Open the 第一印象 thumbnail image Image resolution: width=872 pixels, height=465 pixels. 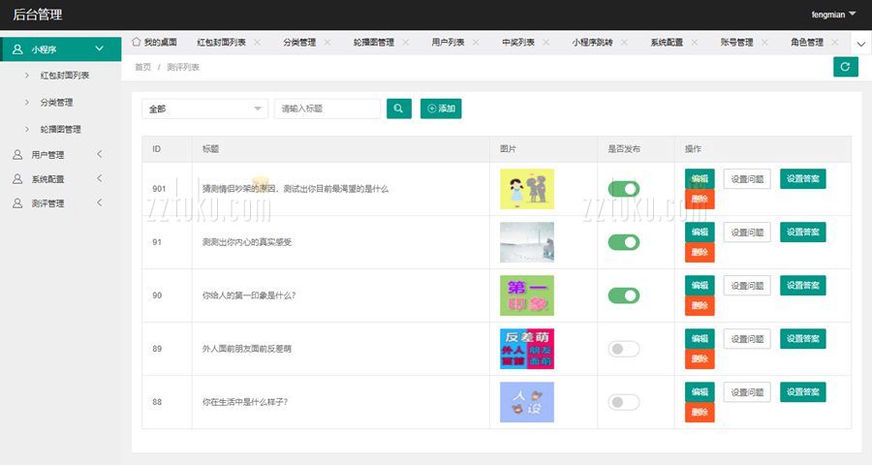pos(526,295)
